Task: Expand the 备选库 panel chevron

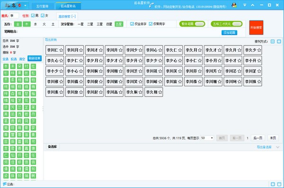Action: point(278,147)
